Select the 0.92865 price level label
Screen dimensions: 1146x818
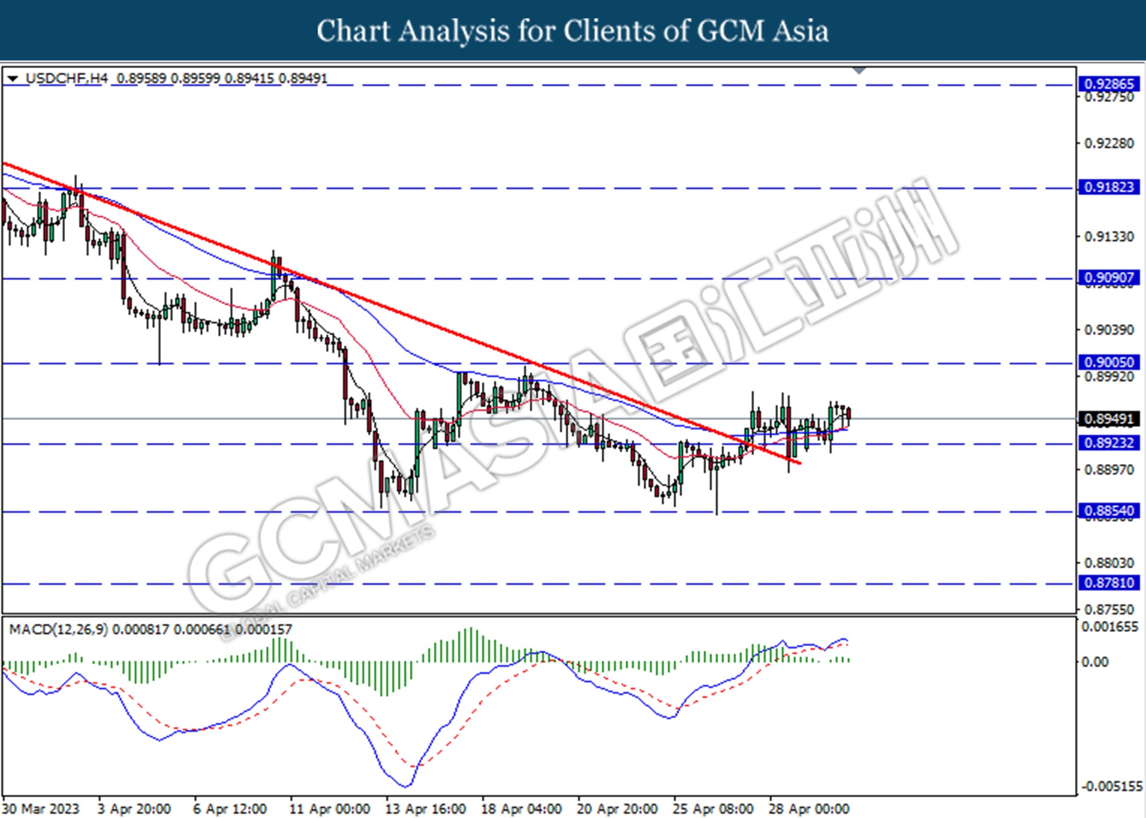[1109, 84]
